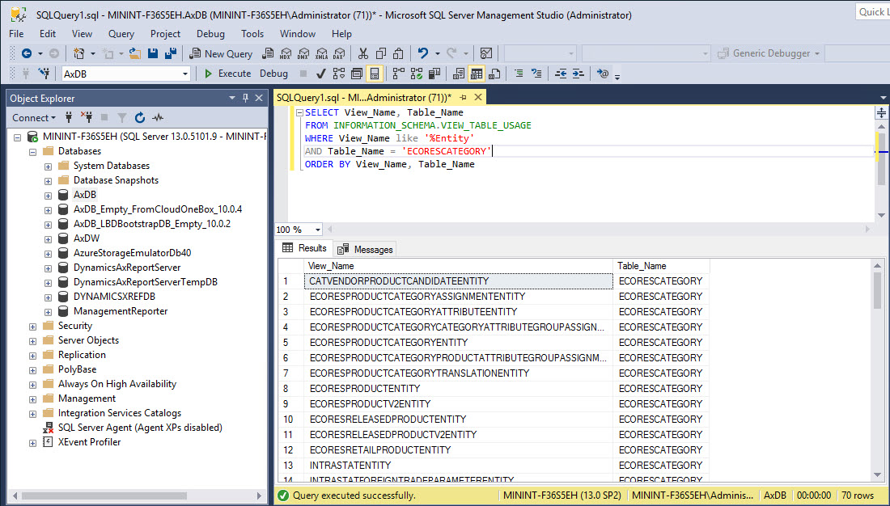Click the Execute button
Image resolution: width=890 pixels, height=506 pixels.
(x=227, y=74)
